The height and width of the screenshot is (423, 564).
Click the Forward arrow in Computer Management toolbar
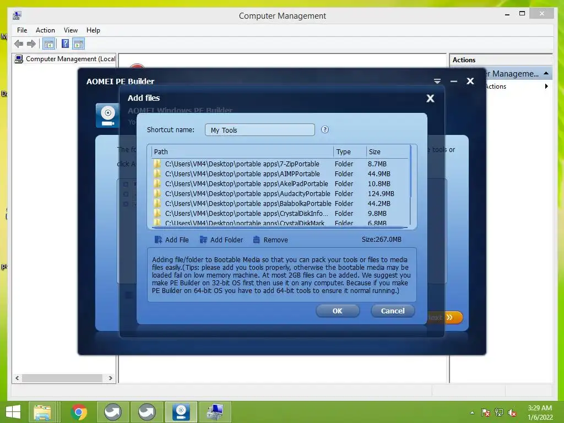pos(31,44)
